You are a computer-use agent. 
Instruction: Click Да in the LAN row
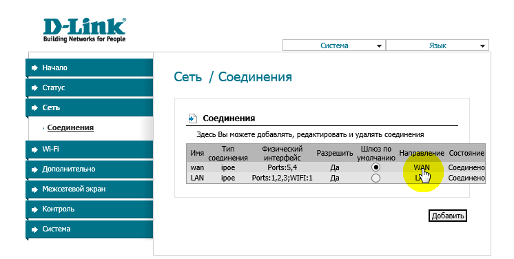point(335,178)
